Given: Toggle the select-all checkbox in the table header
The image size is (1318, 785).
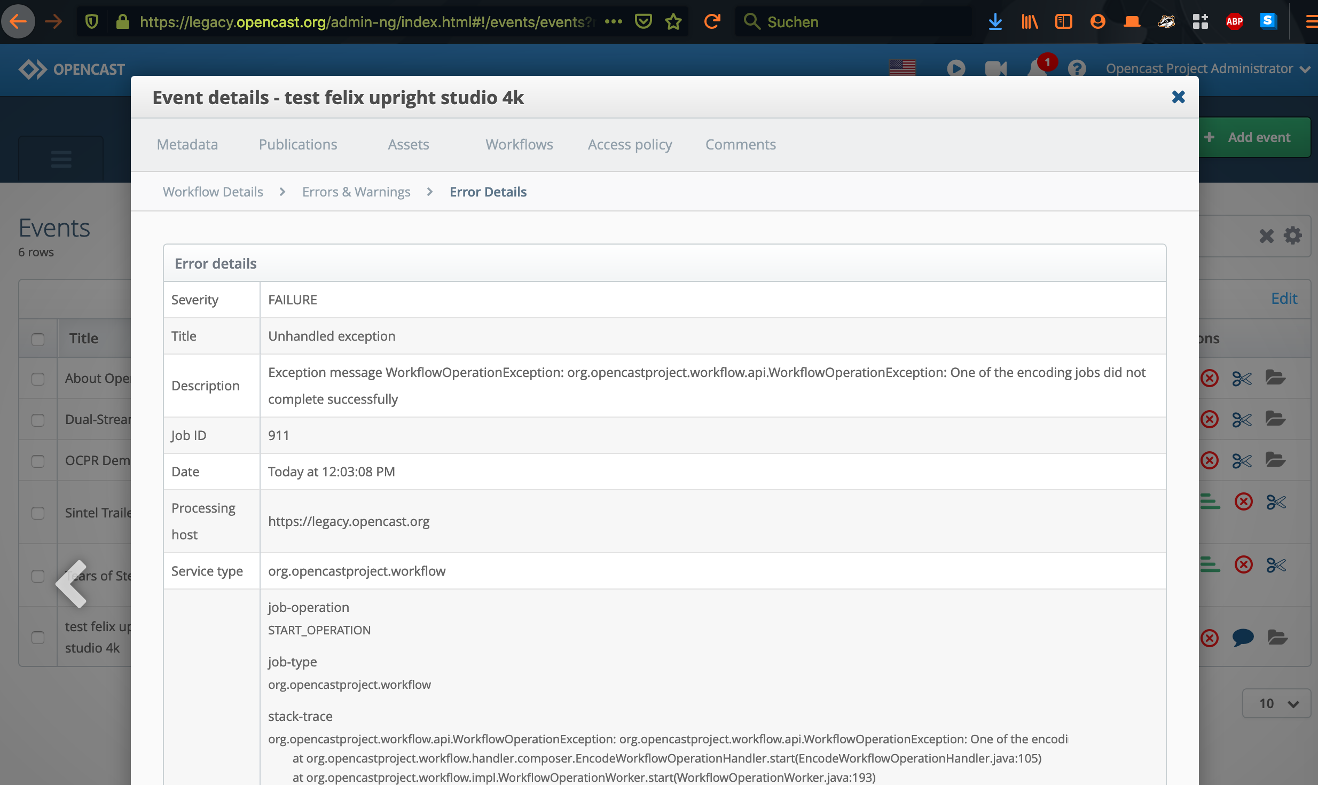Looking at the screenshot, I should (37, 339).
